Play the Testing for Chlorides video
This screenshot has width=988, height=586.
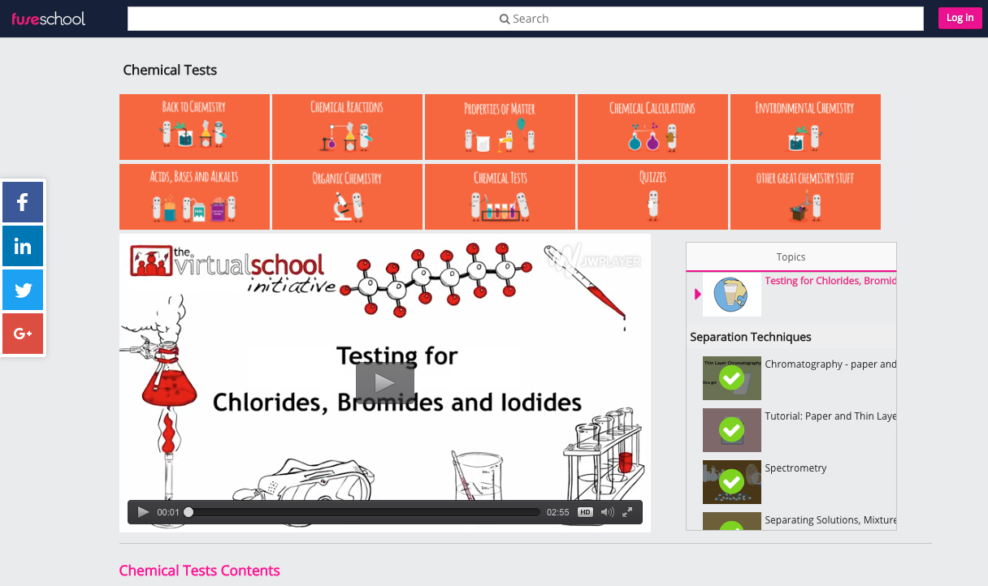click(384, 381)
